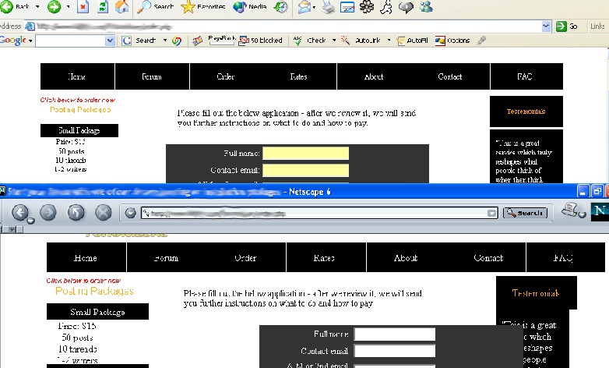Click the Netscape Forward button
The width and height of the screenshot is (609, 368).
point(48,212)
